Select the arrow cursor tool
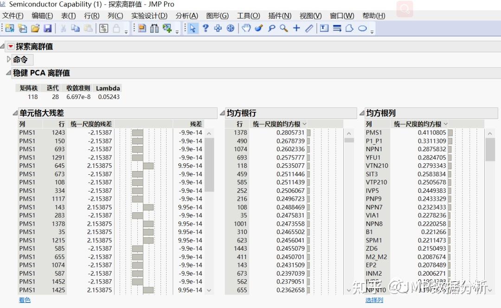Image resolution: width=501 pixels, height=308 pixels. 193,28
